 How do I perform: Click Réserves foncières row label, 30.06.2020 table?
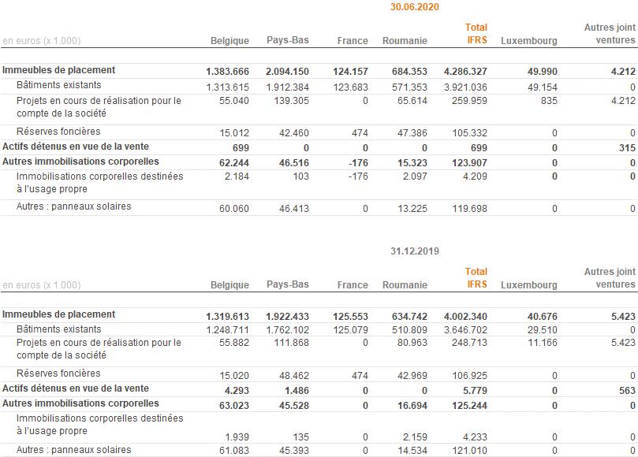coord(58,132)
